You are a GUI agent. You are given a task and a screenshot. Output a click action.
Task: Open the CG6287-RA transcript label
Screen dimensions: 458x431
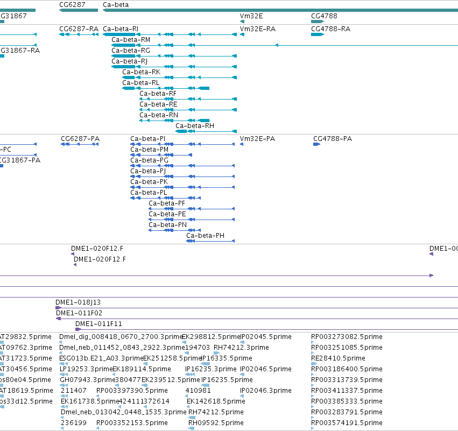click(x=79, y=29)
